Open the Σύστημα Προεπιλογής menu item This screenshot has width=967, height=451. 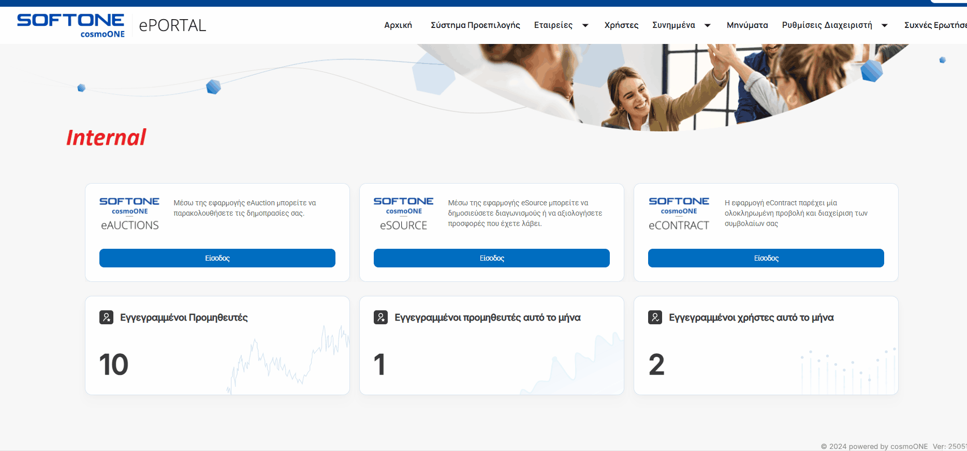coord(475,25)
